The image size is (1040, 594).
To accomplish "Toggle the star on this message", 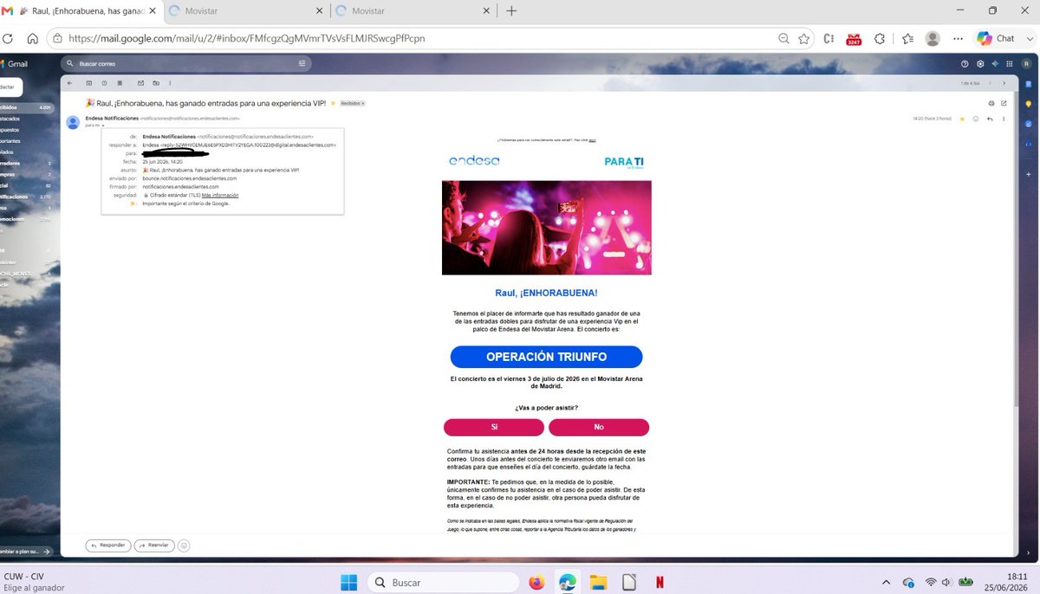I will point(962,119).
